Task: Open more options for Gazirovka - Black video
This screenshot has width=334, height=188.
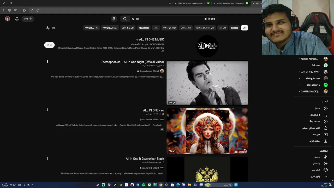Action: [x=47, y=158]
